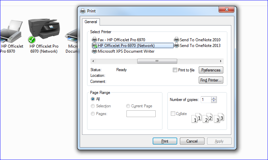The height and width of the screenshot is (160, 268).
Task: Choose the Pages radio button
Action: pyautogui.click(x=92, y=114)
